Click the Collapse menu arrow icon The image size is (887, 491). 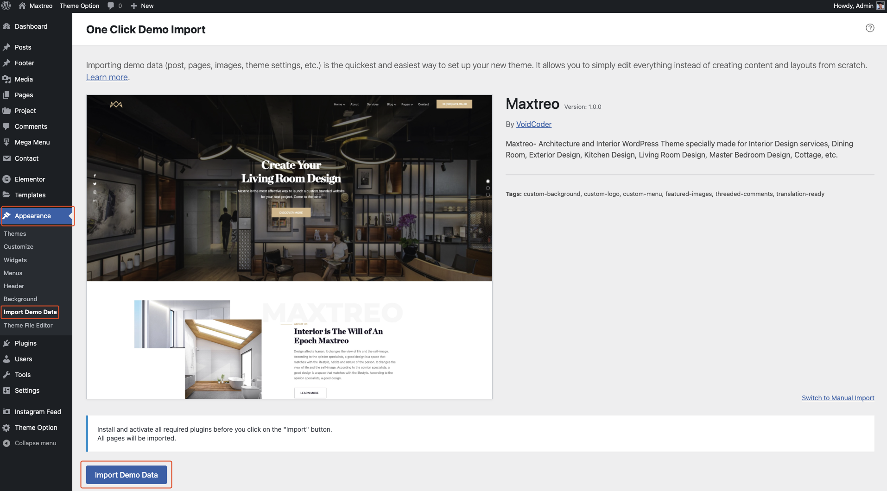pos(6,443)
